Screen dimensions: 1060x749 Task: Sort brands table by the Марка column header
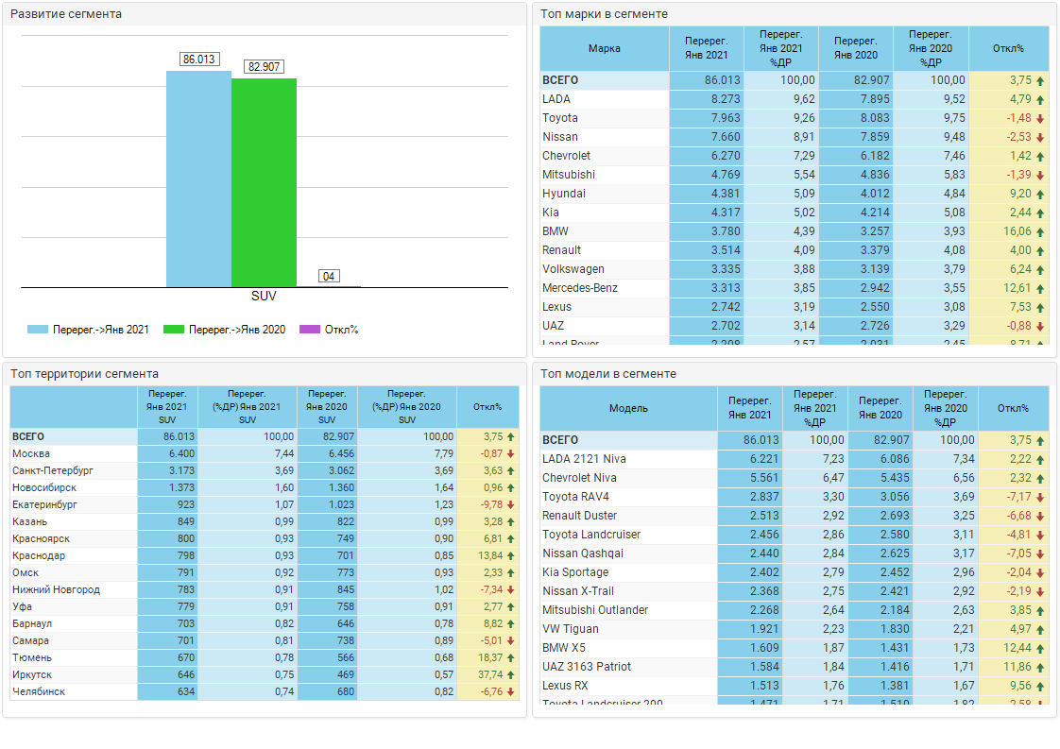click(605, 48)
